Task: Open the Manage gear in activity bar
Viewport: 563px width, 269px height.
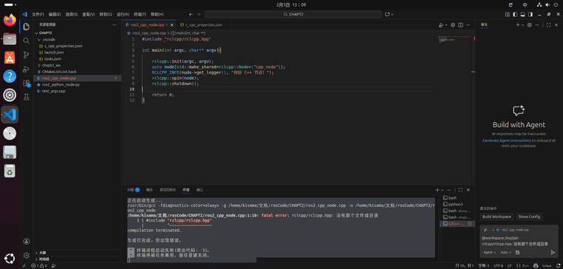Action: (x=26, y=255)
